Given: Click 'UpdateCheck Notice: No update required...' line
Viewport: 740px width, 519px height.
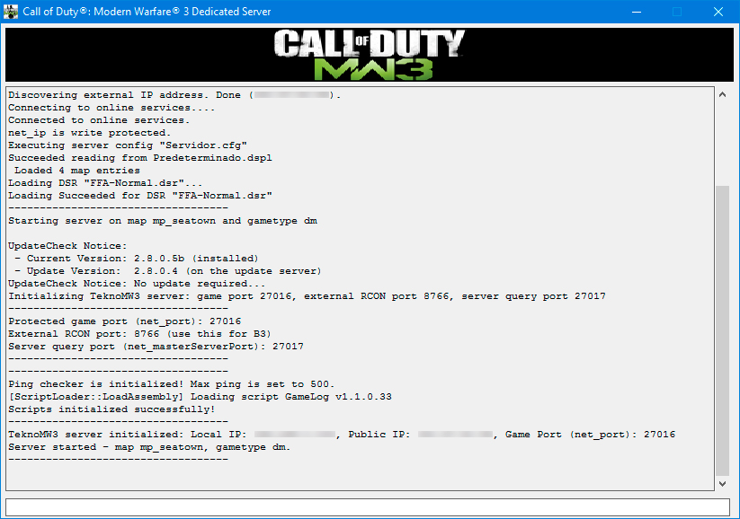Looking at the screenshot, I should (x=137, y=284).
